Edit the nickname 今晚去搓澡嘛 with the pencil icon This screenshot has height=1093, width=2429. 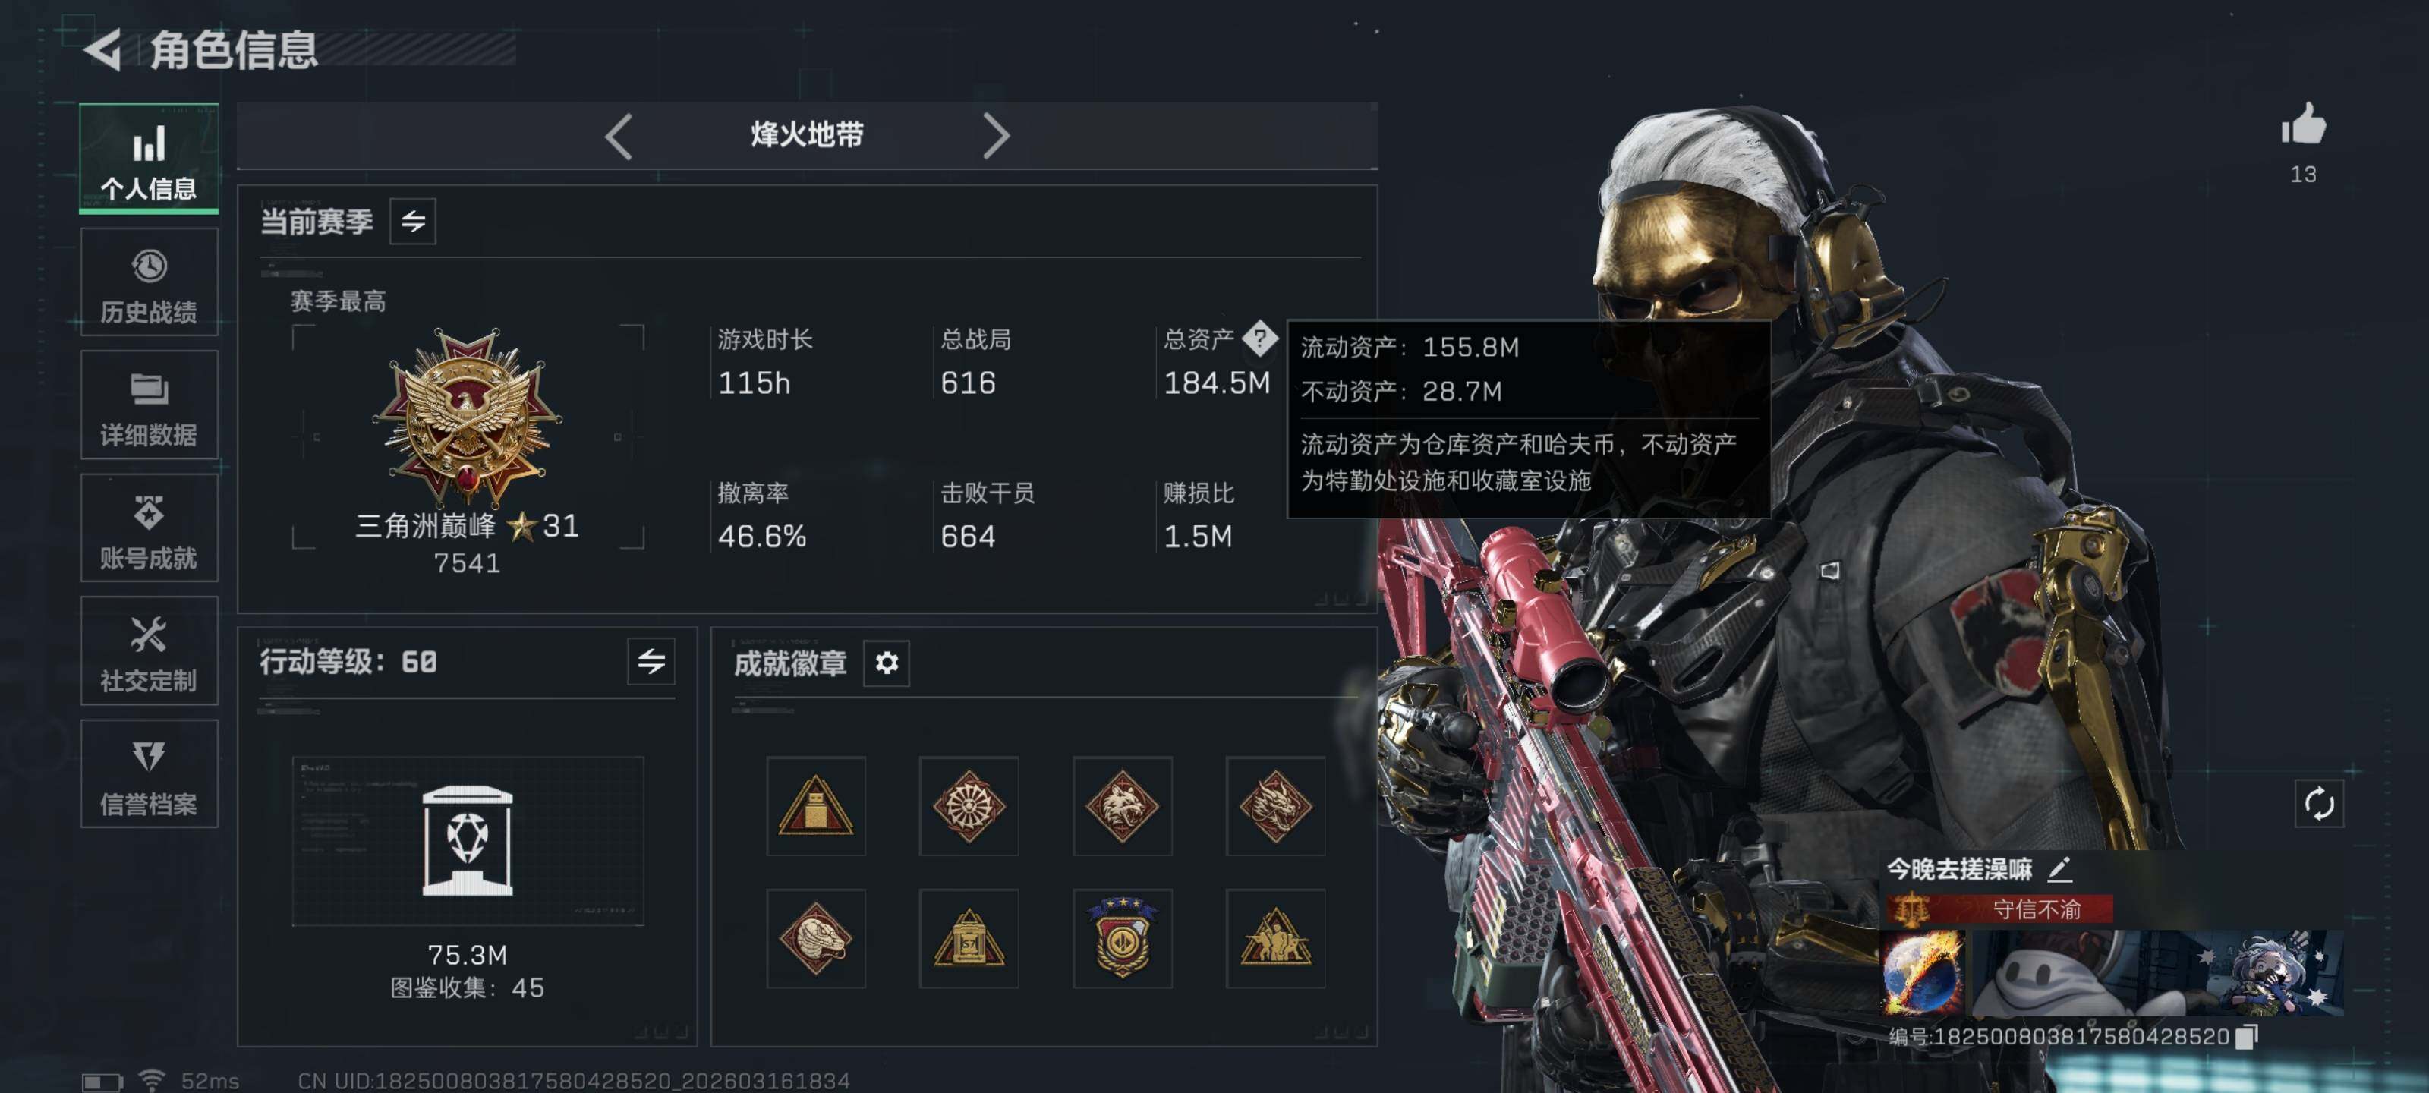click(x=2059, y=868)
